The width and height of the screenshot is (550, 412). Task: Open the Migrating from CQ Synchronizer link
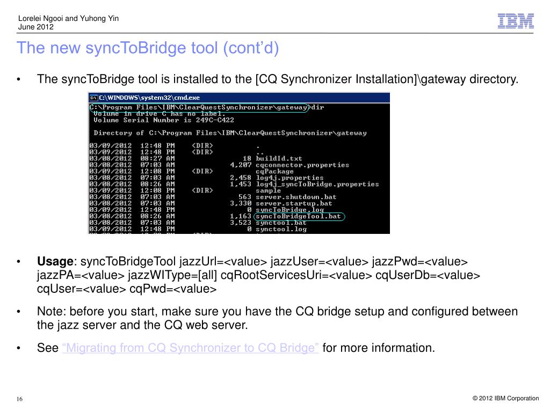tap(191, 348)
